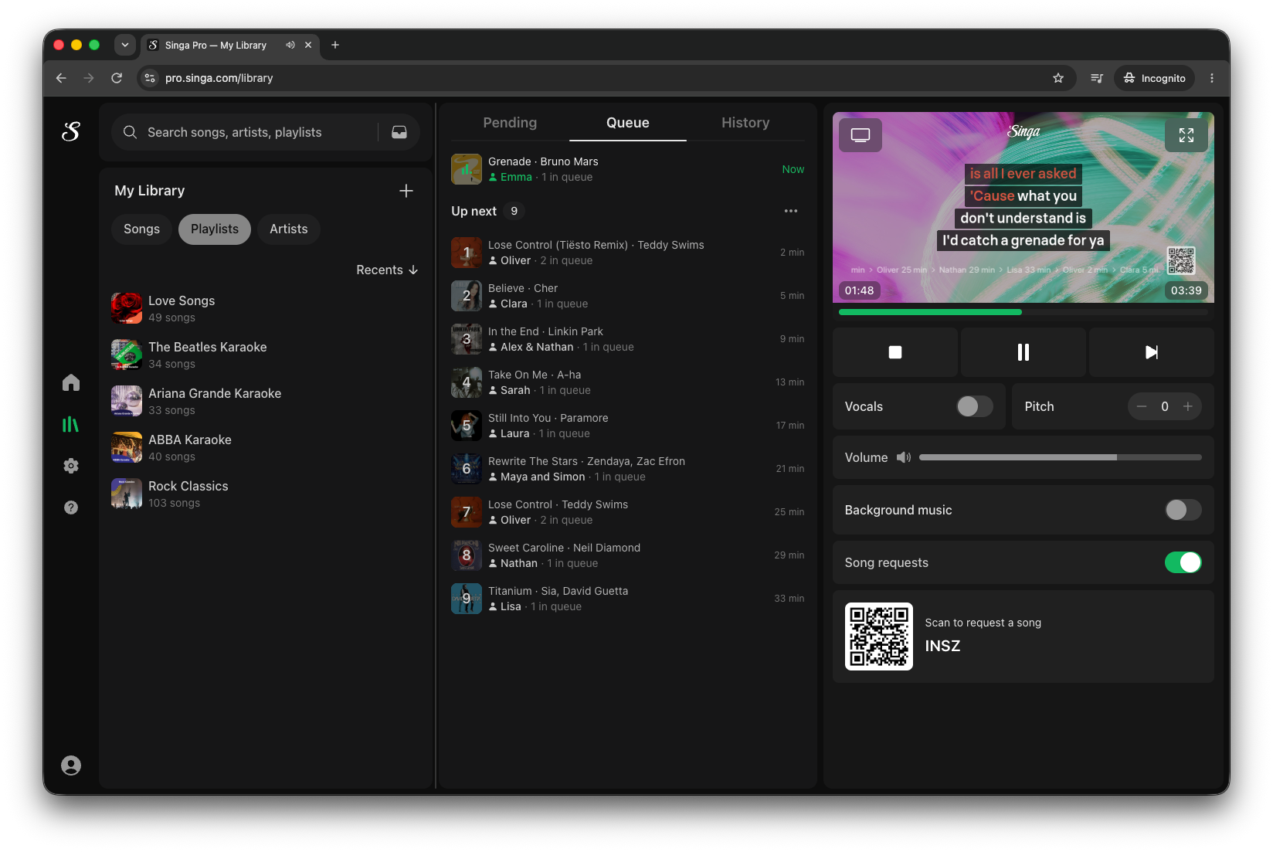The height and width of the screenshot is (852, 1273).
Task: Select Lose Control (Tiësto Remix) in queue
Action: [628, 253]
